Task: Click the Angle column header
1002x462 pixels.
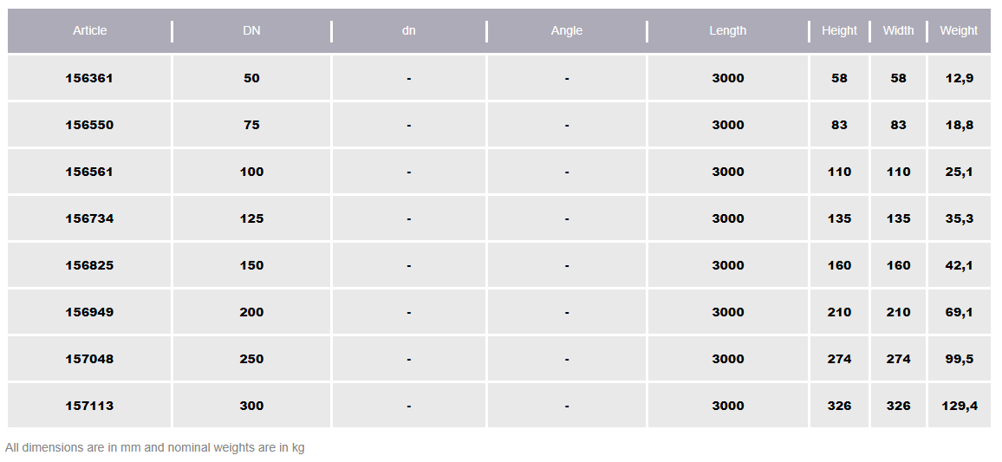Action: (x=567, y=31)
